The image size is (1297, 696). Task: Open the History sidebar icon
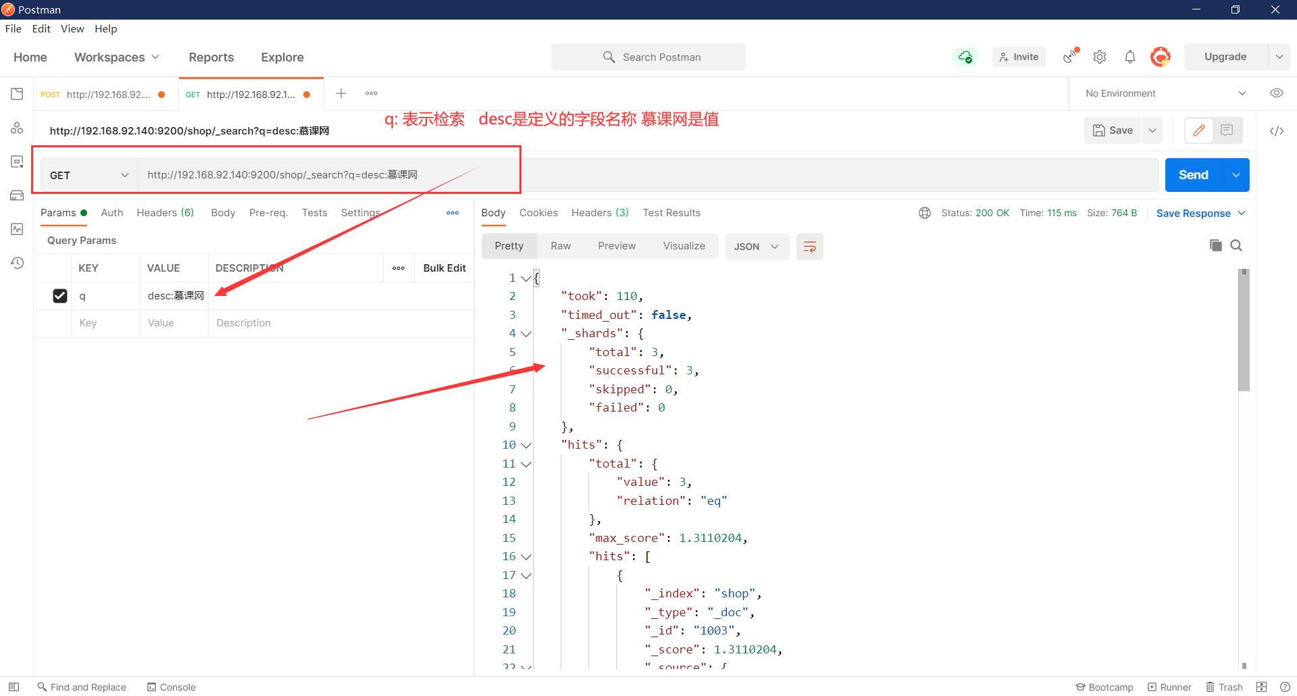pos(17,263)
